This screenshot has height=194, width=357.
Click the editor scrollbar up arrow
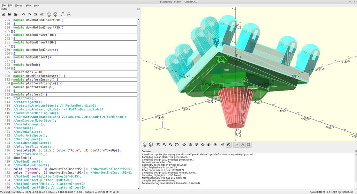pyautogui.click(x=138, y=20)
